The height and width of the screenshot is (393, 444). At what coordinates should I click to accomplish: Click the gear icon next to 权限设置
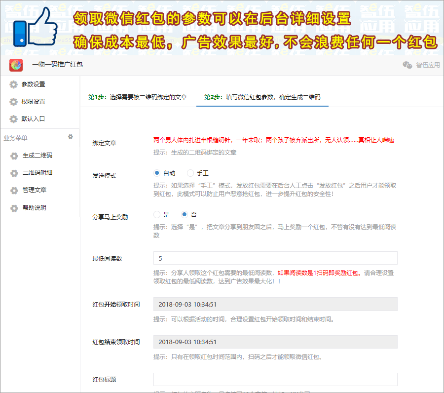point(13,102)
